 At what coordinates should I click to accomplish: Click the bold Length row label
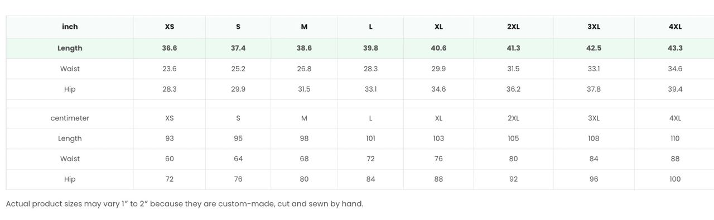point(70,48)
